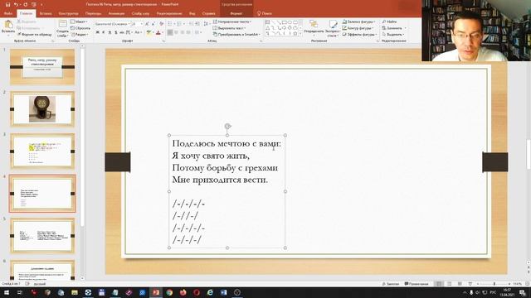The width and height of the screenshot is (531, 298).
Task: Open the Change Case (Aa) dropdown
Action: tap(138, 32)
